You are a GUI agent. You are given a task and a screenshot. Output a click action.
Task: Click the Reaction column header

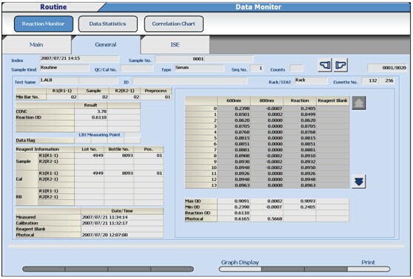click(300, 100)
